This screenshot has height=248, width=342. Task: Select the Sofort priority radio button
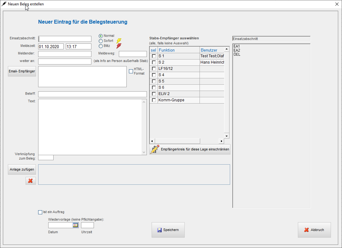click(x=101, y=41)
